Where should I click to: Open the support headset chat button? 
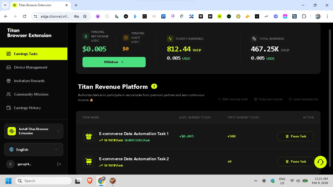click(x=321, y=162)
